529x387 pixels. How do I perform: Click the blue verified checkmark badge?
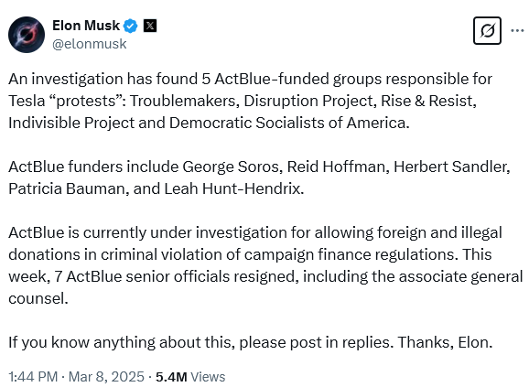tap(130, 26)
